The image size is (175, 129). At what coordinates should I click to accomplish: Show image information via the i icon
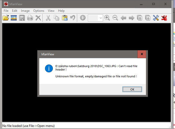tap(83, 18)
